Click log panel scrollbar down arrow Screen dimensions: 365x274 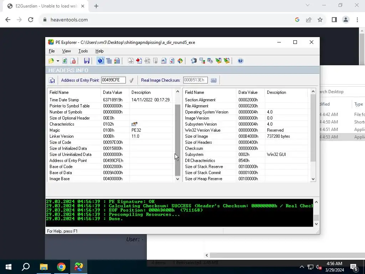click(x=316, y=224)
